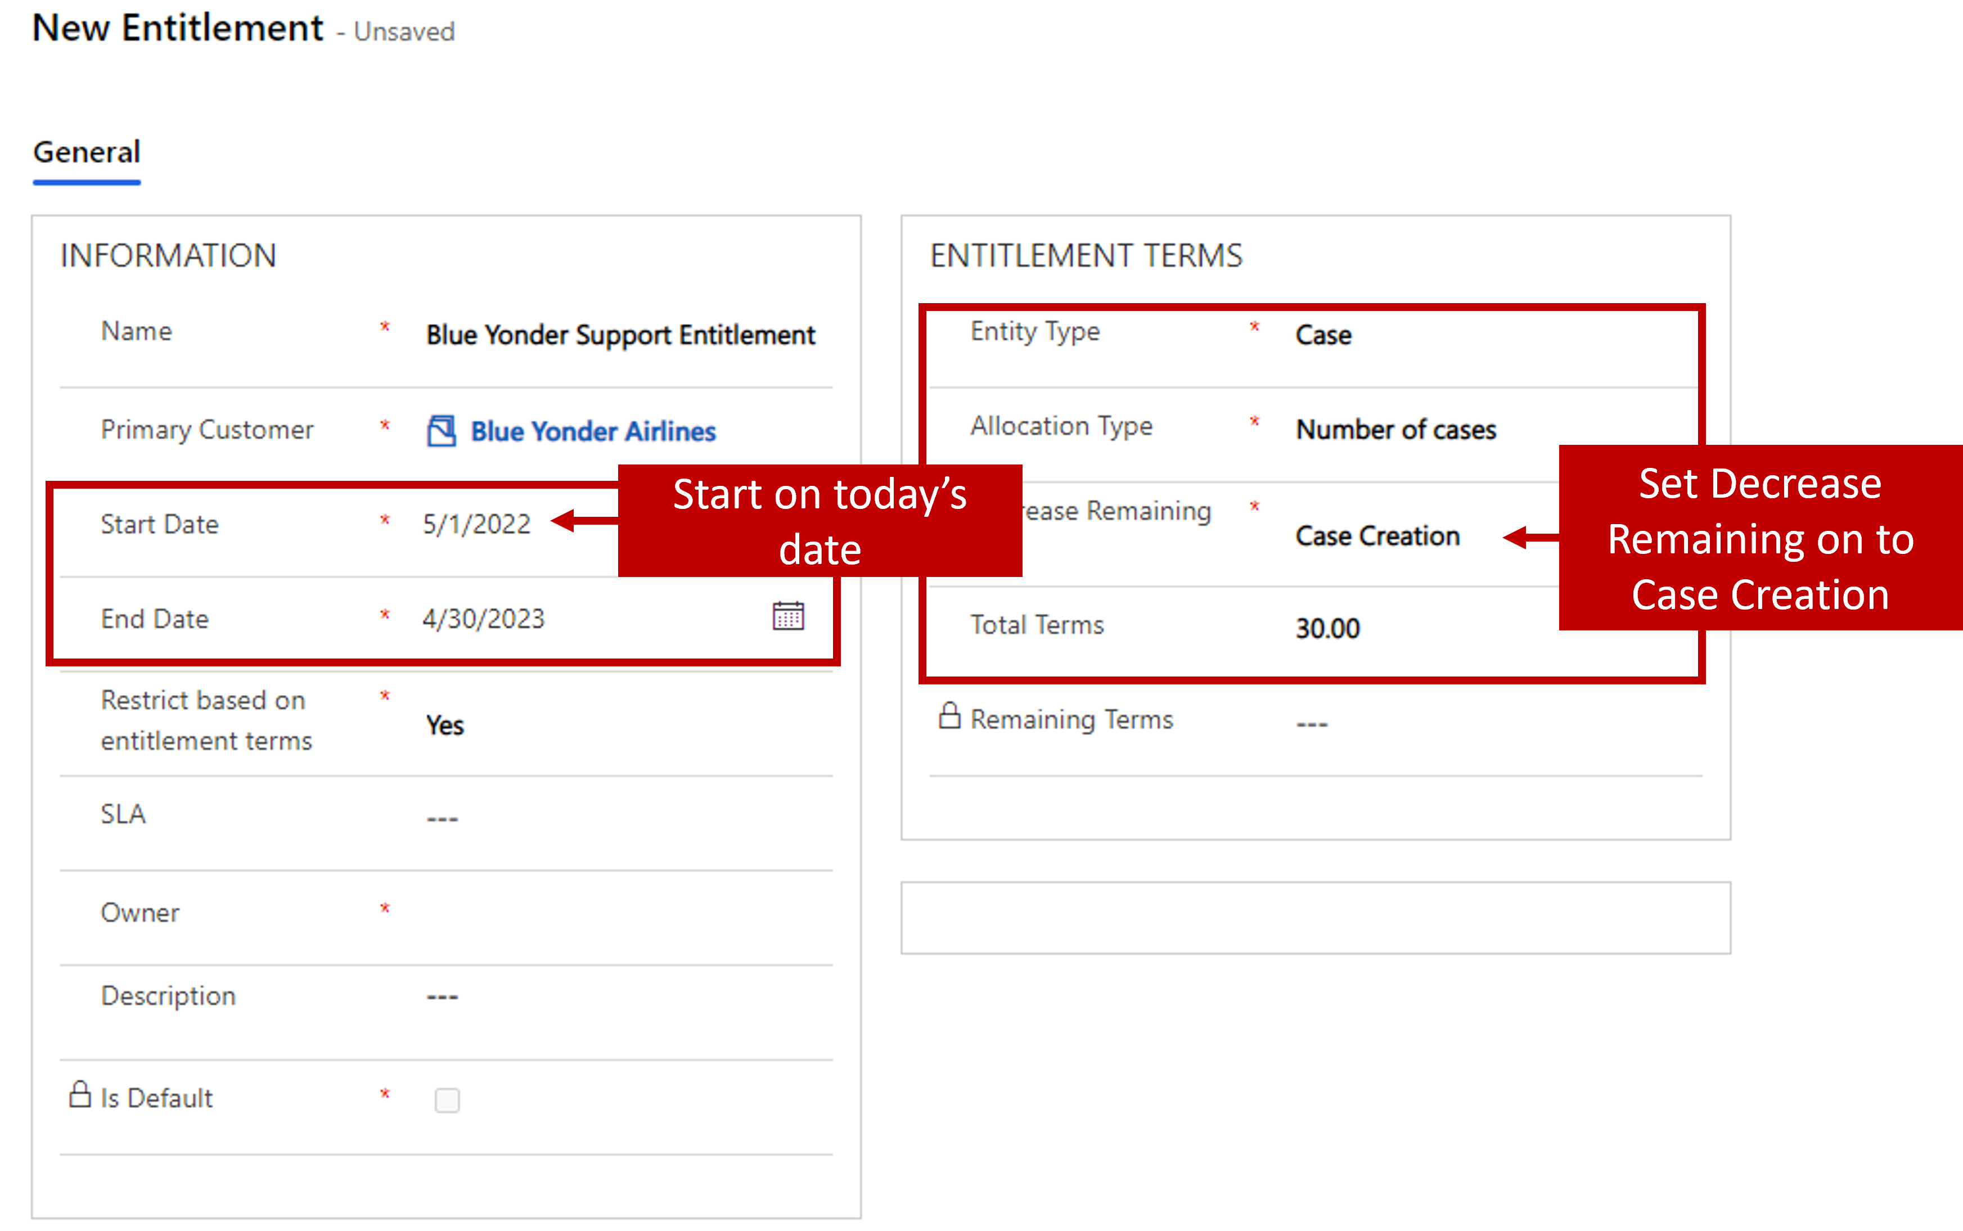Open Decrease Remaining On Case Creation dropdown
The image size is (1963, 1231).
tap(1377, 536)
